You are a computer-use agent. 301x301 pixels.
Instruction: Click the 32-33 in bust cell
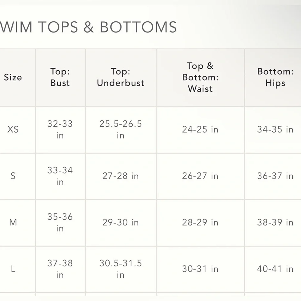click(x=60, y=129)
